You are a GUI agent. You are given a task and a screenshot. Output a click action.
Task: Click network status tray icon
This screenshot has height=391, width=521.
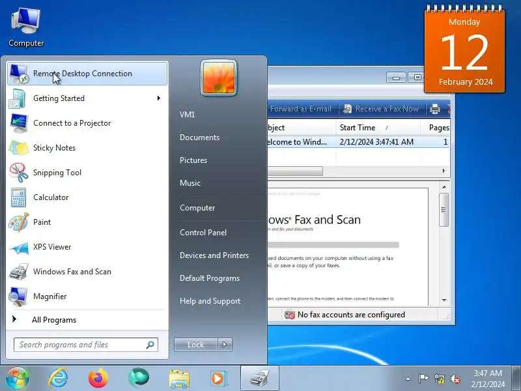(439, 379)
